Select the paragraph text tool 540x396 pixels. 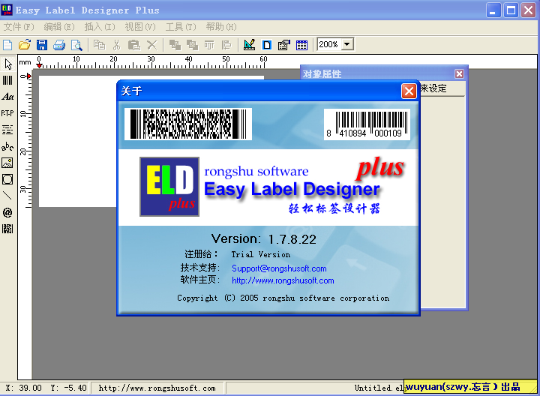[7, 130]
